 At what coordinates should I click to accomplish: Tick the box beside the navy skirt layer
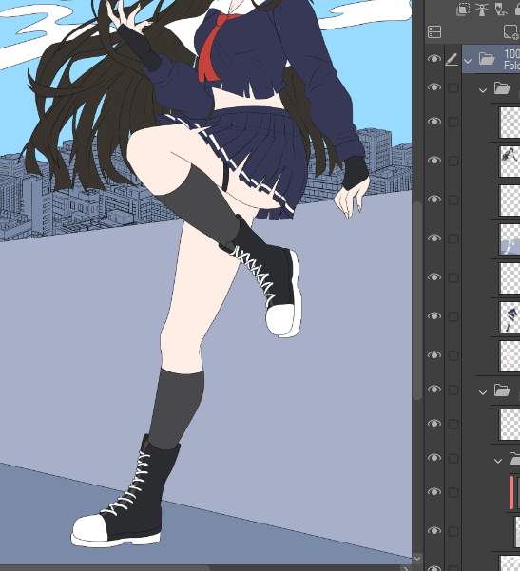tap(453, 316)
